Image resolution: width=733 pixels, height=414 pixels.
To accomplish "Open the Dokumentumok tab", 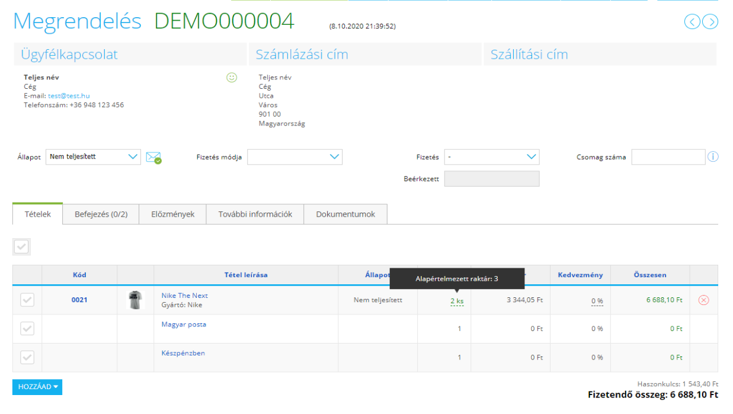I will (x=345, y=214).
